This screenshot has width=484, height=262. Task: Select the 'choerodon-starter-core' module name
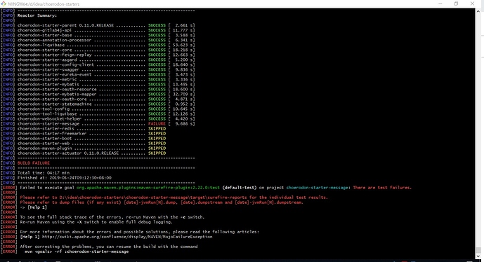44,50
